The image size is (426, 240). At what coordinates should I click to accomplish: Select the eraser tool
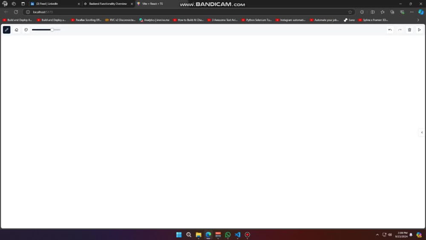click(16, 29)
